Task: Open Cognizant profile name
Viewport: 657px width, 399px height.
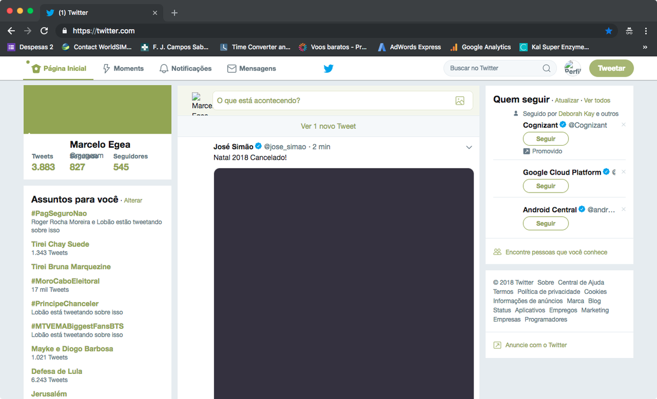Action: [x=540, y=125]
